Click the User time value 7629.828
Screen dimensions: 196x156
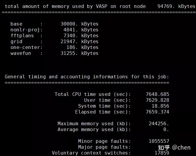pyautogui.click(x=157, y=100)
